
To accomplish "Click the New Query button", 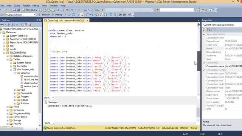I will pyautogui.click(x=30, y=10).
